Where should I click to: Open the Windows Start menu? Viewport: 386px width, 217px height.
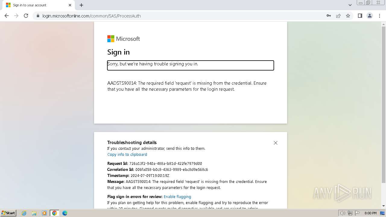coord(8,213)
